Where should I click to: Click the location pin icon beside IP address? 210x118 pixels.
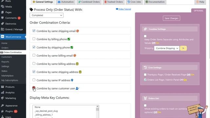(x=72, y=80)
